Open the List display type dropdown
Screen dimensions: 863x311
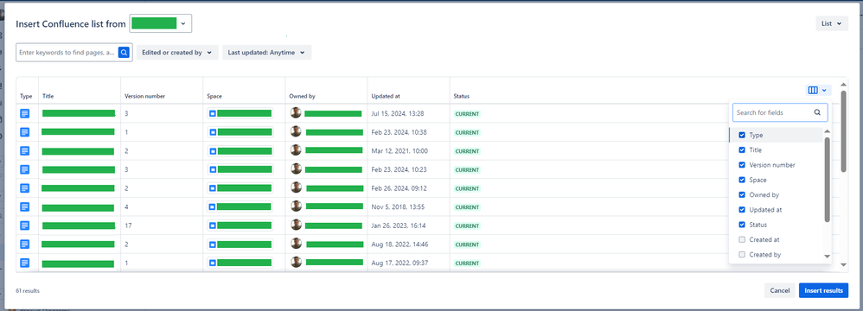[832, 23]
